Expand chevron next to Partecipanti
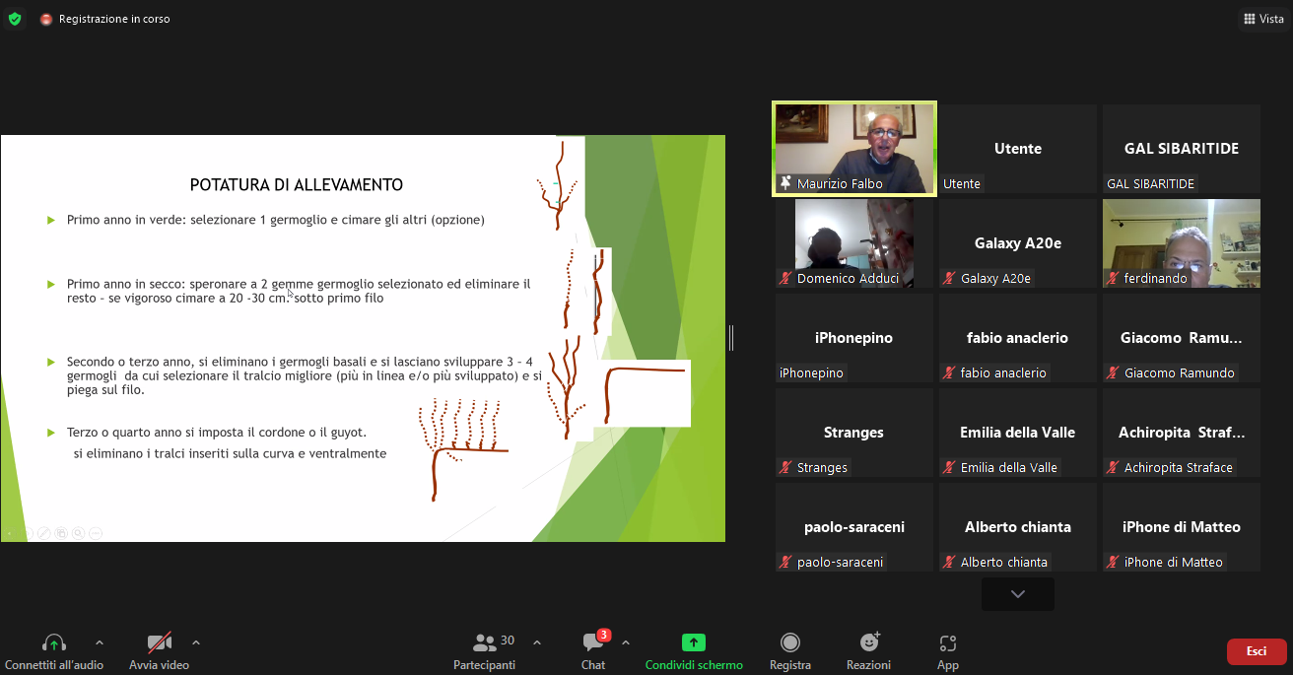The width and height of the screenshot is (1293, 675). click(537, 642)
